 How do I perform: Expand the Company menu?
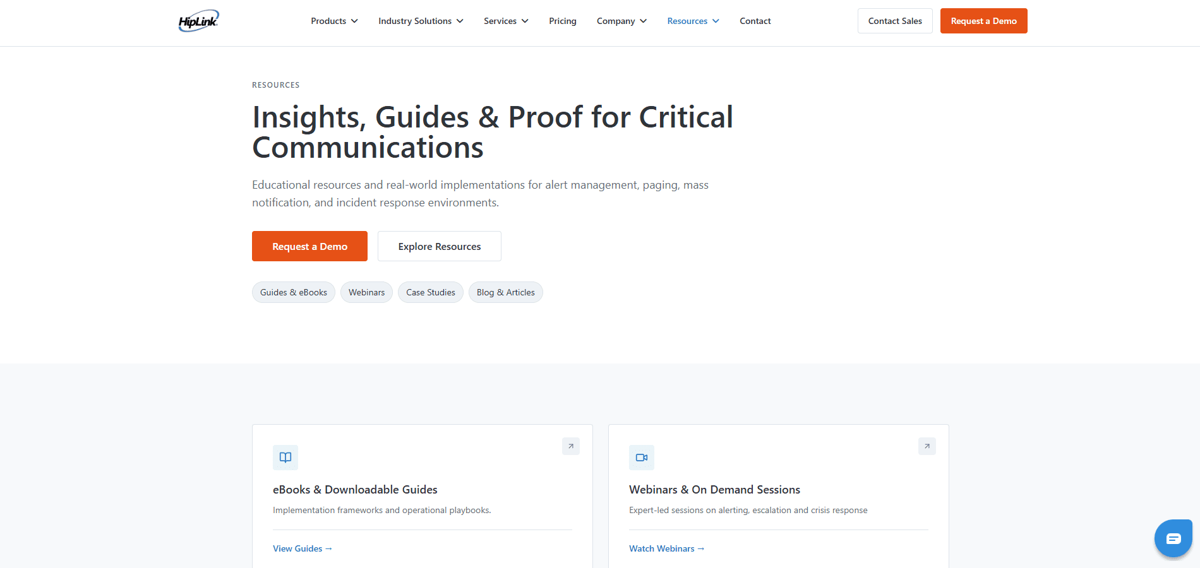pos(621,21)
